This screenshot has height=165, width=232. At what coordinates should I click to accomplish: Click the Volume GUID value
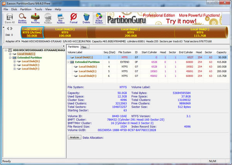pos(127,130)
